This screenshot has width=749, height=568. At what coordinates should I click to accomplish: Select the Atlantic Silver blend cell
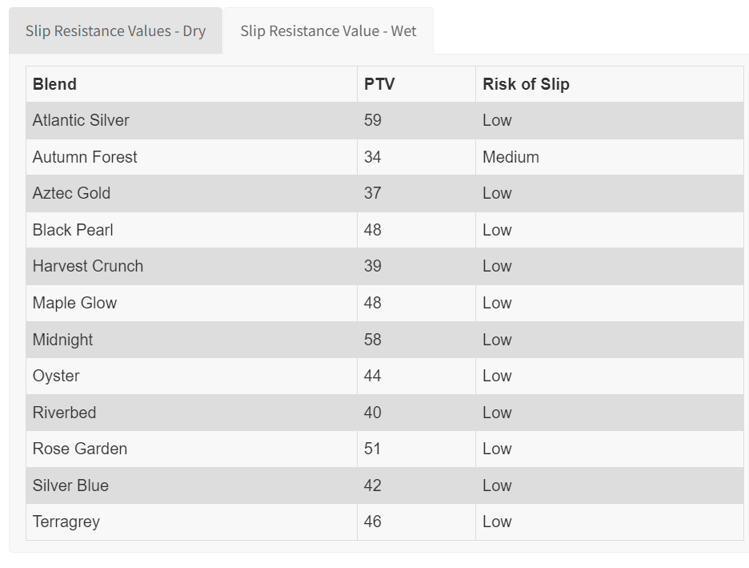coord(81,120)
